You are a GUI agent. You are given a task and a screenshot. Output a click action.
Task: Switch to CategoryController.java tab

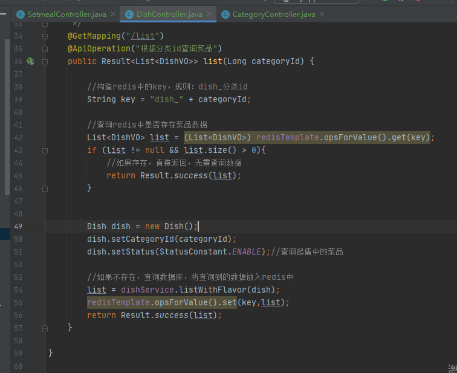point(274,15)
